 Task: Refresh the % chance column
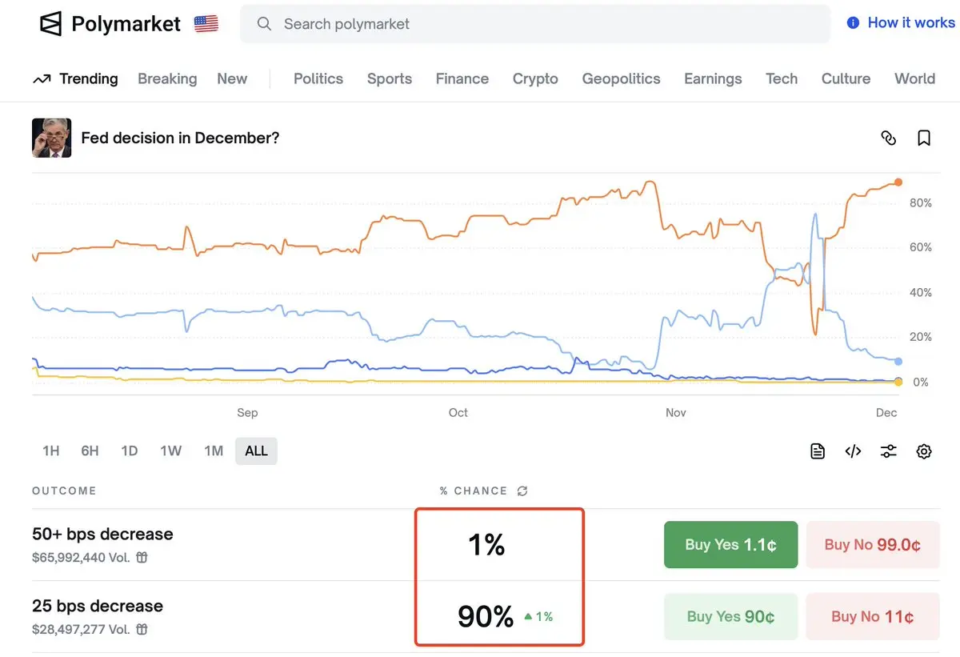tap(522, 491)
